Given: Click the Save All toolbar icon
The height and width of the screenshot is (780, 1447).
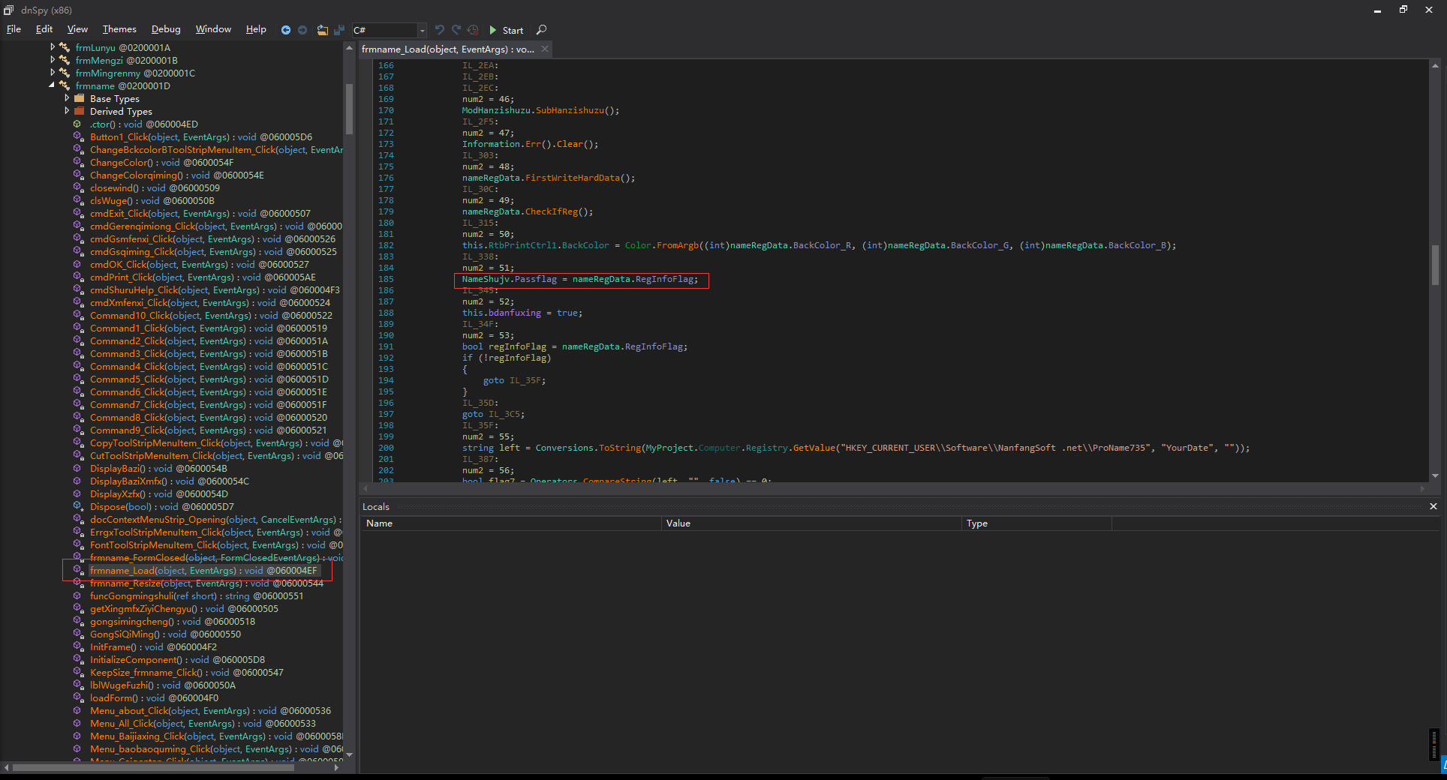Looking at the screenshot, I should click(338, 30).
